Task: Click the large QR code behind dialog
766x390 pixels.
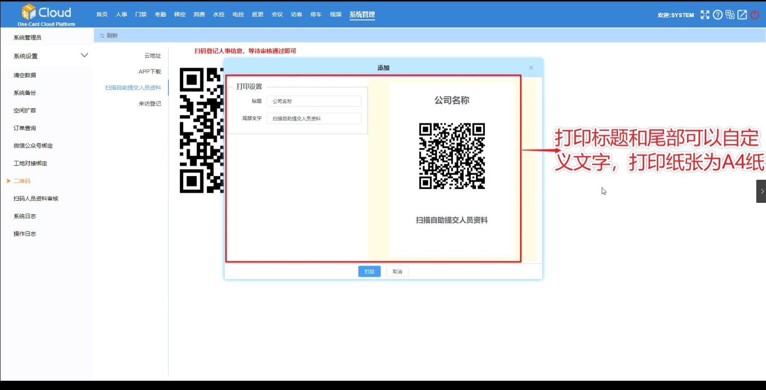Action: tap(202, 130)
